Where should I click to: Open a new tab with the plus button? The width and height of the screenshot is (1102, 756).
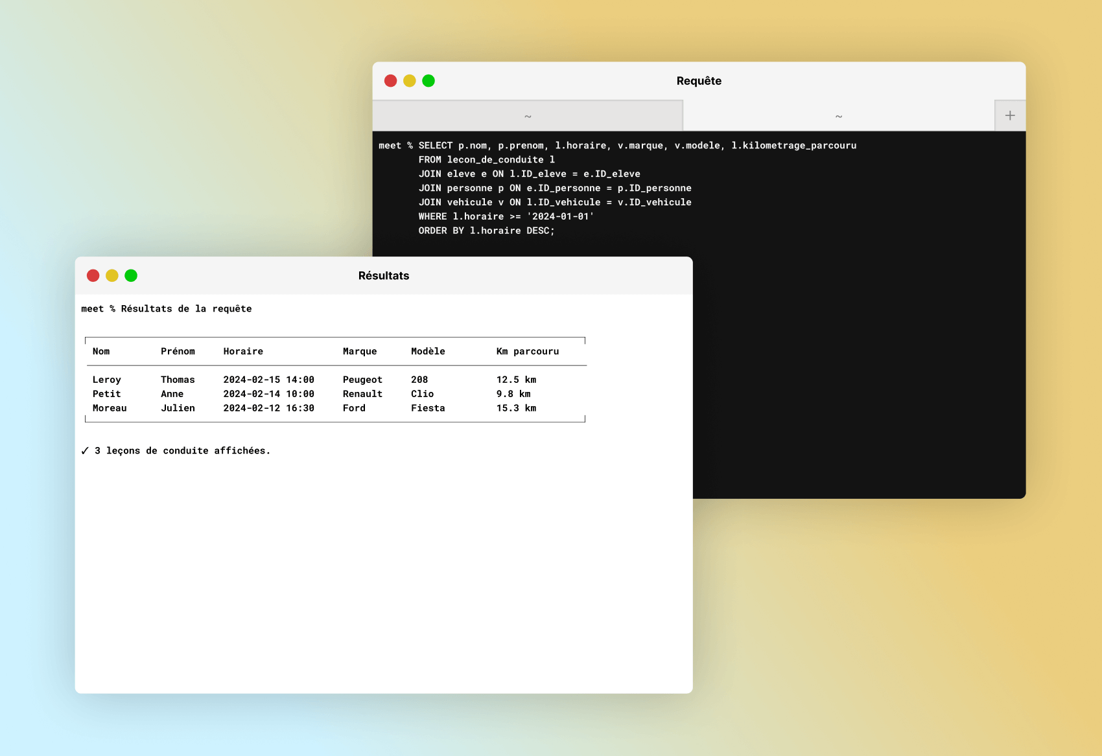1009,115
